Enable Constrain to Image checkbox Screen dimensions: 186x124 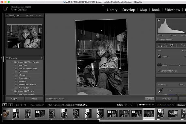coord(159,71)
